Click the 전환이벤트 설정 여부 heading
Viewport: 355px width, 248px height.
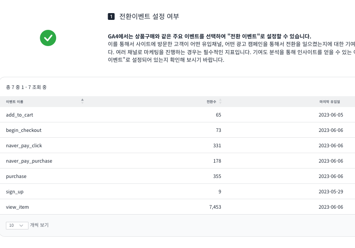coord(149,17)
